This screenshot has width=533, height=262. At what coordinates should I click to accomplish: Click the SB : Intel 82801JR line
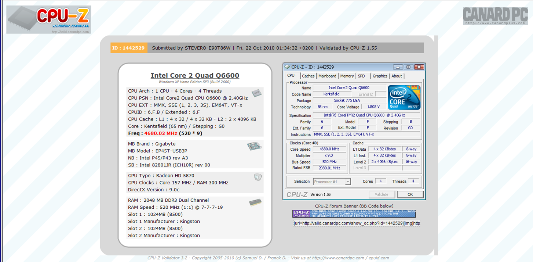click(x=169, y=165)
